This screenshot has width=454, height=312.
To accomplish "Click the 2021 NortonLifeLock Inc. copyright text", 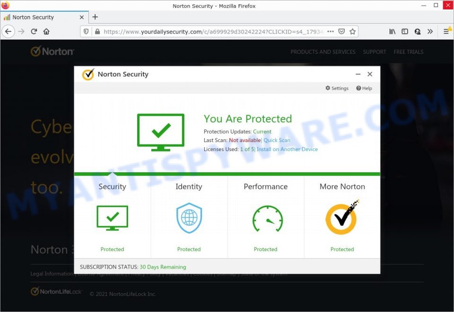I will click(123, 294).
